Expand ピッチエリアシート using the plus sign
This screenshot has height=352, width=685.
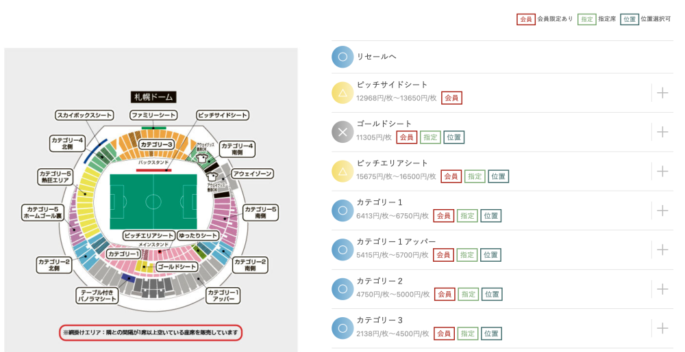662,171
